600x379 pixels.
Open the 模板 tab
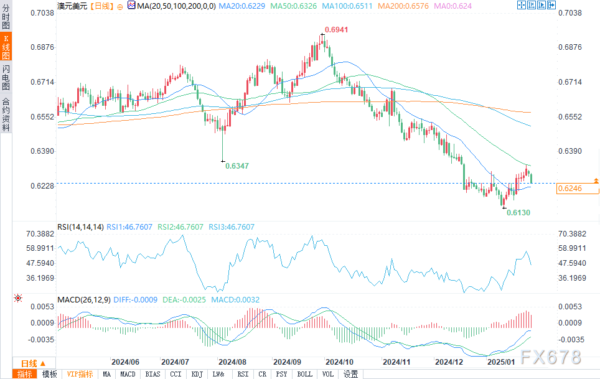coord(49,374)
